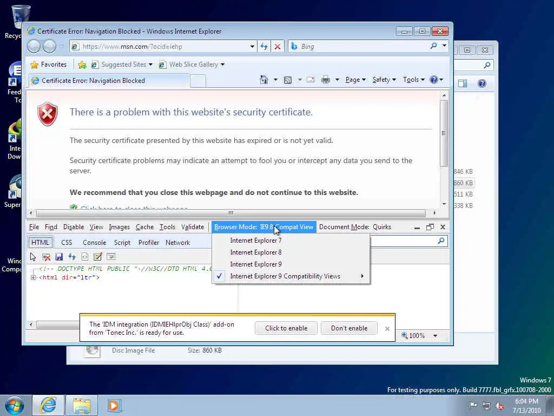
Task: Select Internet Explorer 7 browser mode
Action: [291, 240]
